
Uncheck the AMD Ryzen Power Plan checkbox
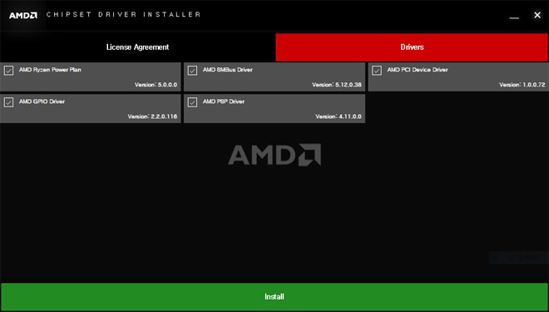[x=9, y=71]
